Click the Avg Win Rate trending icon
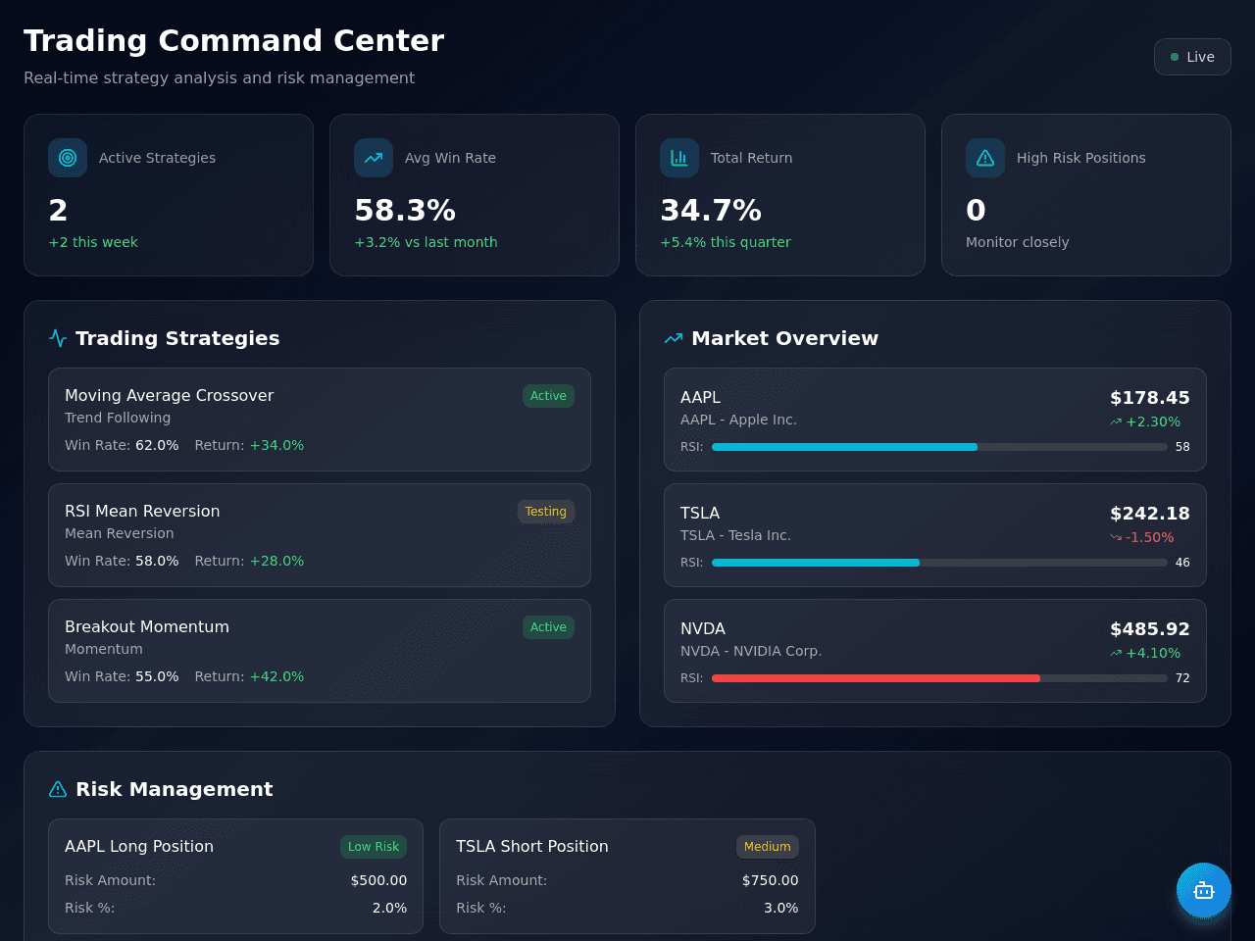 (x=374, y=158)
